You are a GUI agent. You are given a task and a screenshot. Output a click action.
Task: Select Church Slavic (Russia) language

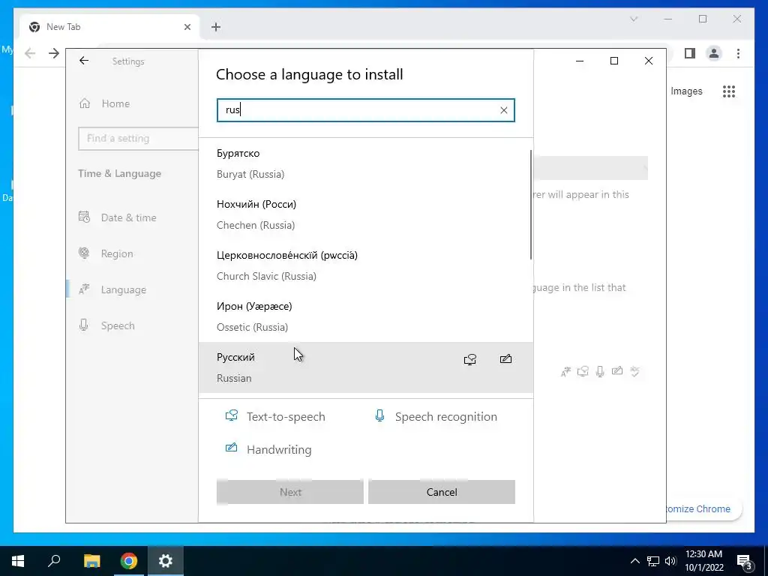365,265
